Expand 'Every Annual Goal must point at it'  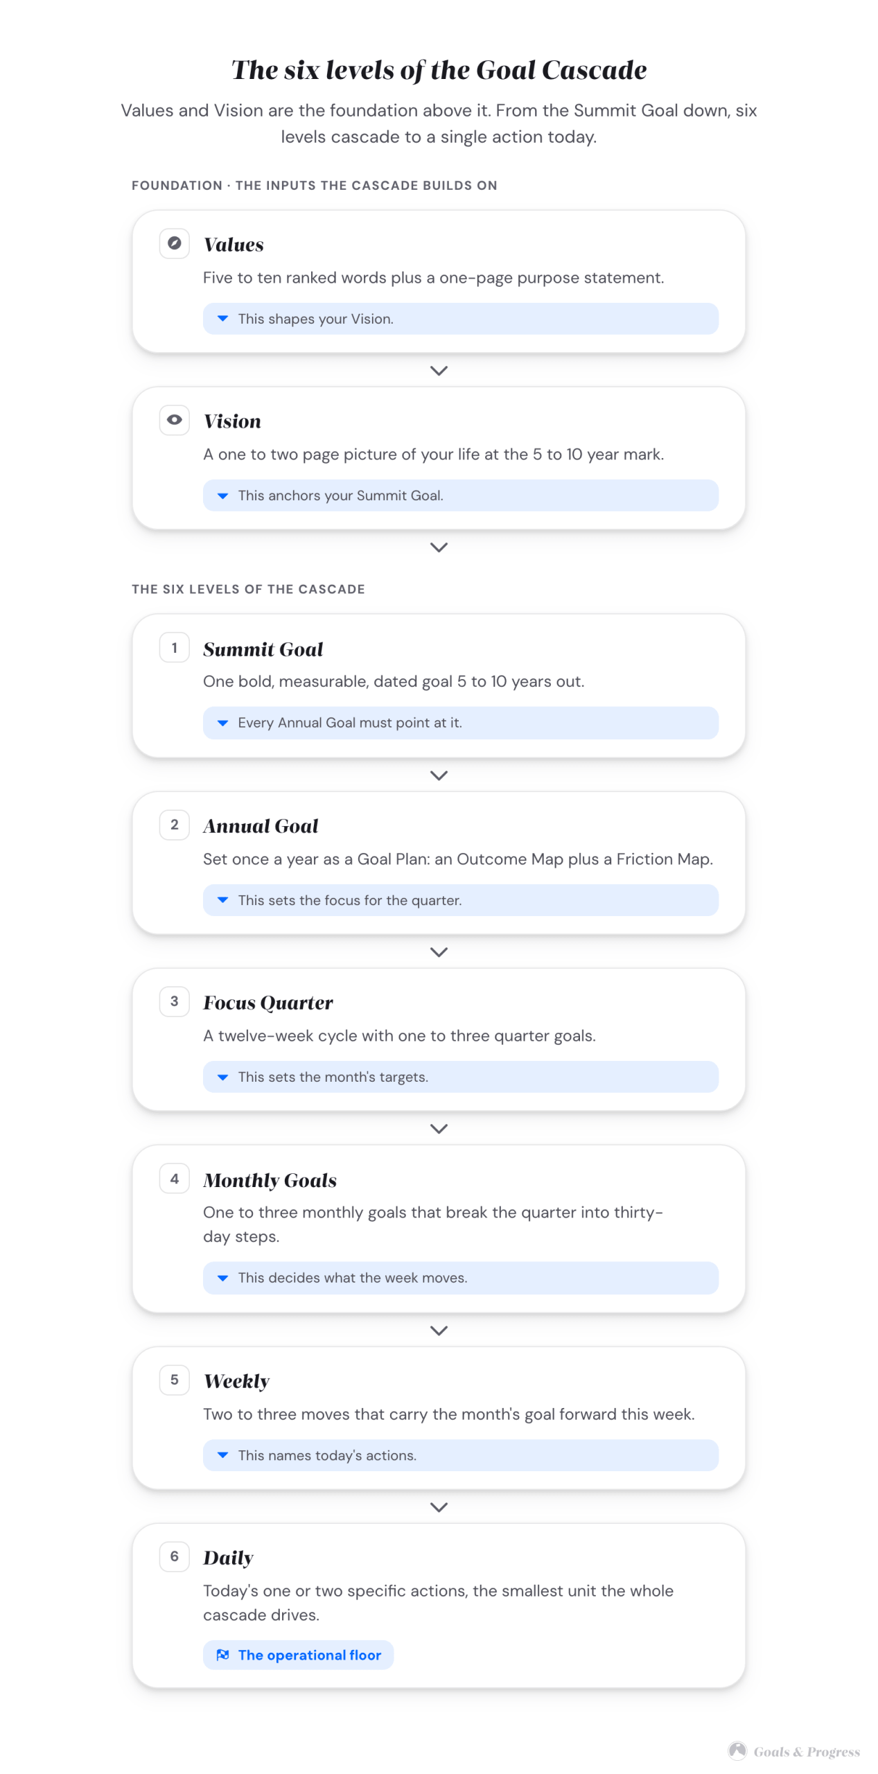460,723
